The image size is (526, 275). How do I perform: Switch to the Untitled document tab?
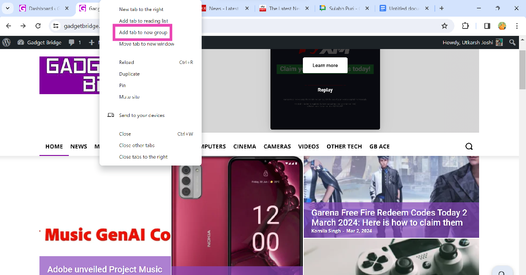coord(404,8)
